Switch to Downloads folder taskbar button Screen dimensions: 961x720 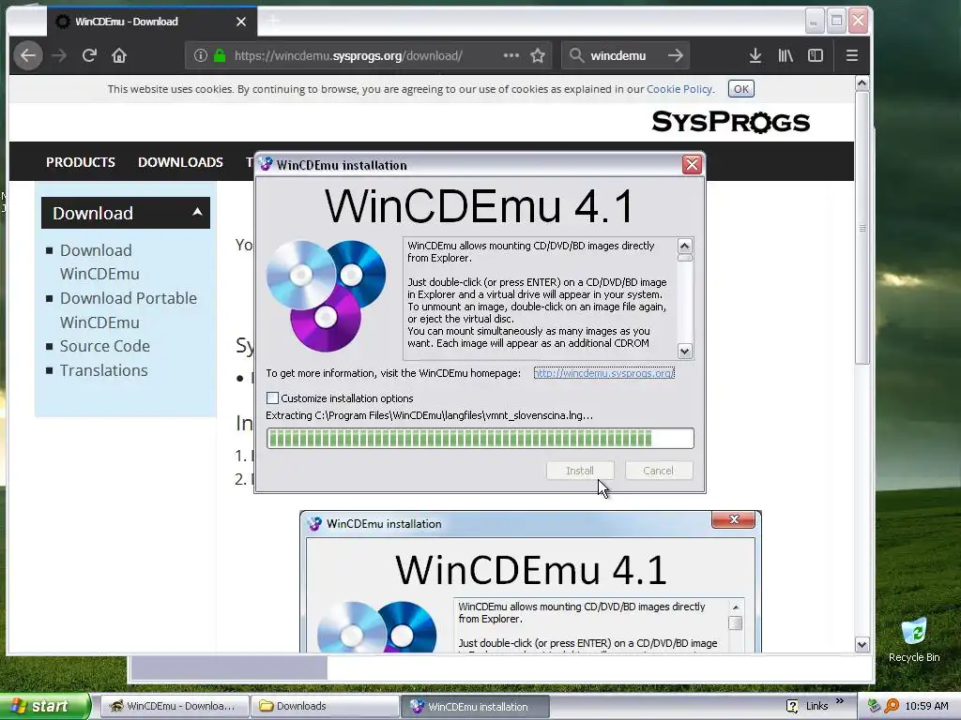[x=326, y=706]
